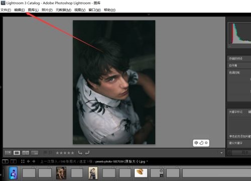Set a star rating for the photo
Image resolution: width=251 pixels, height=181 pixels.
[65, 153]
